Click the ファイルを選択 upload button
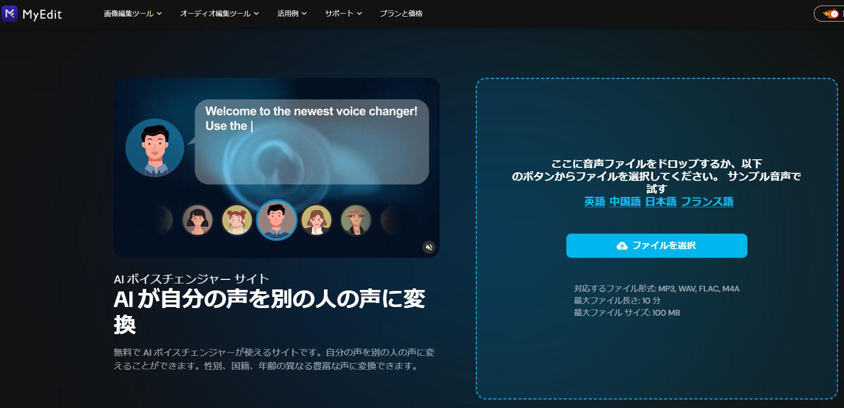Screen dimensions: 844x408 tap(656, 246)
